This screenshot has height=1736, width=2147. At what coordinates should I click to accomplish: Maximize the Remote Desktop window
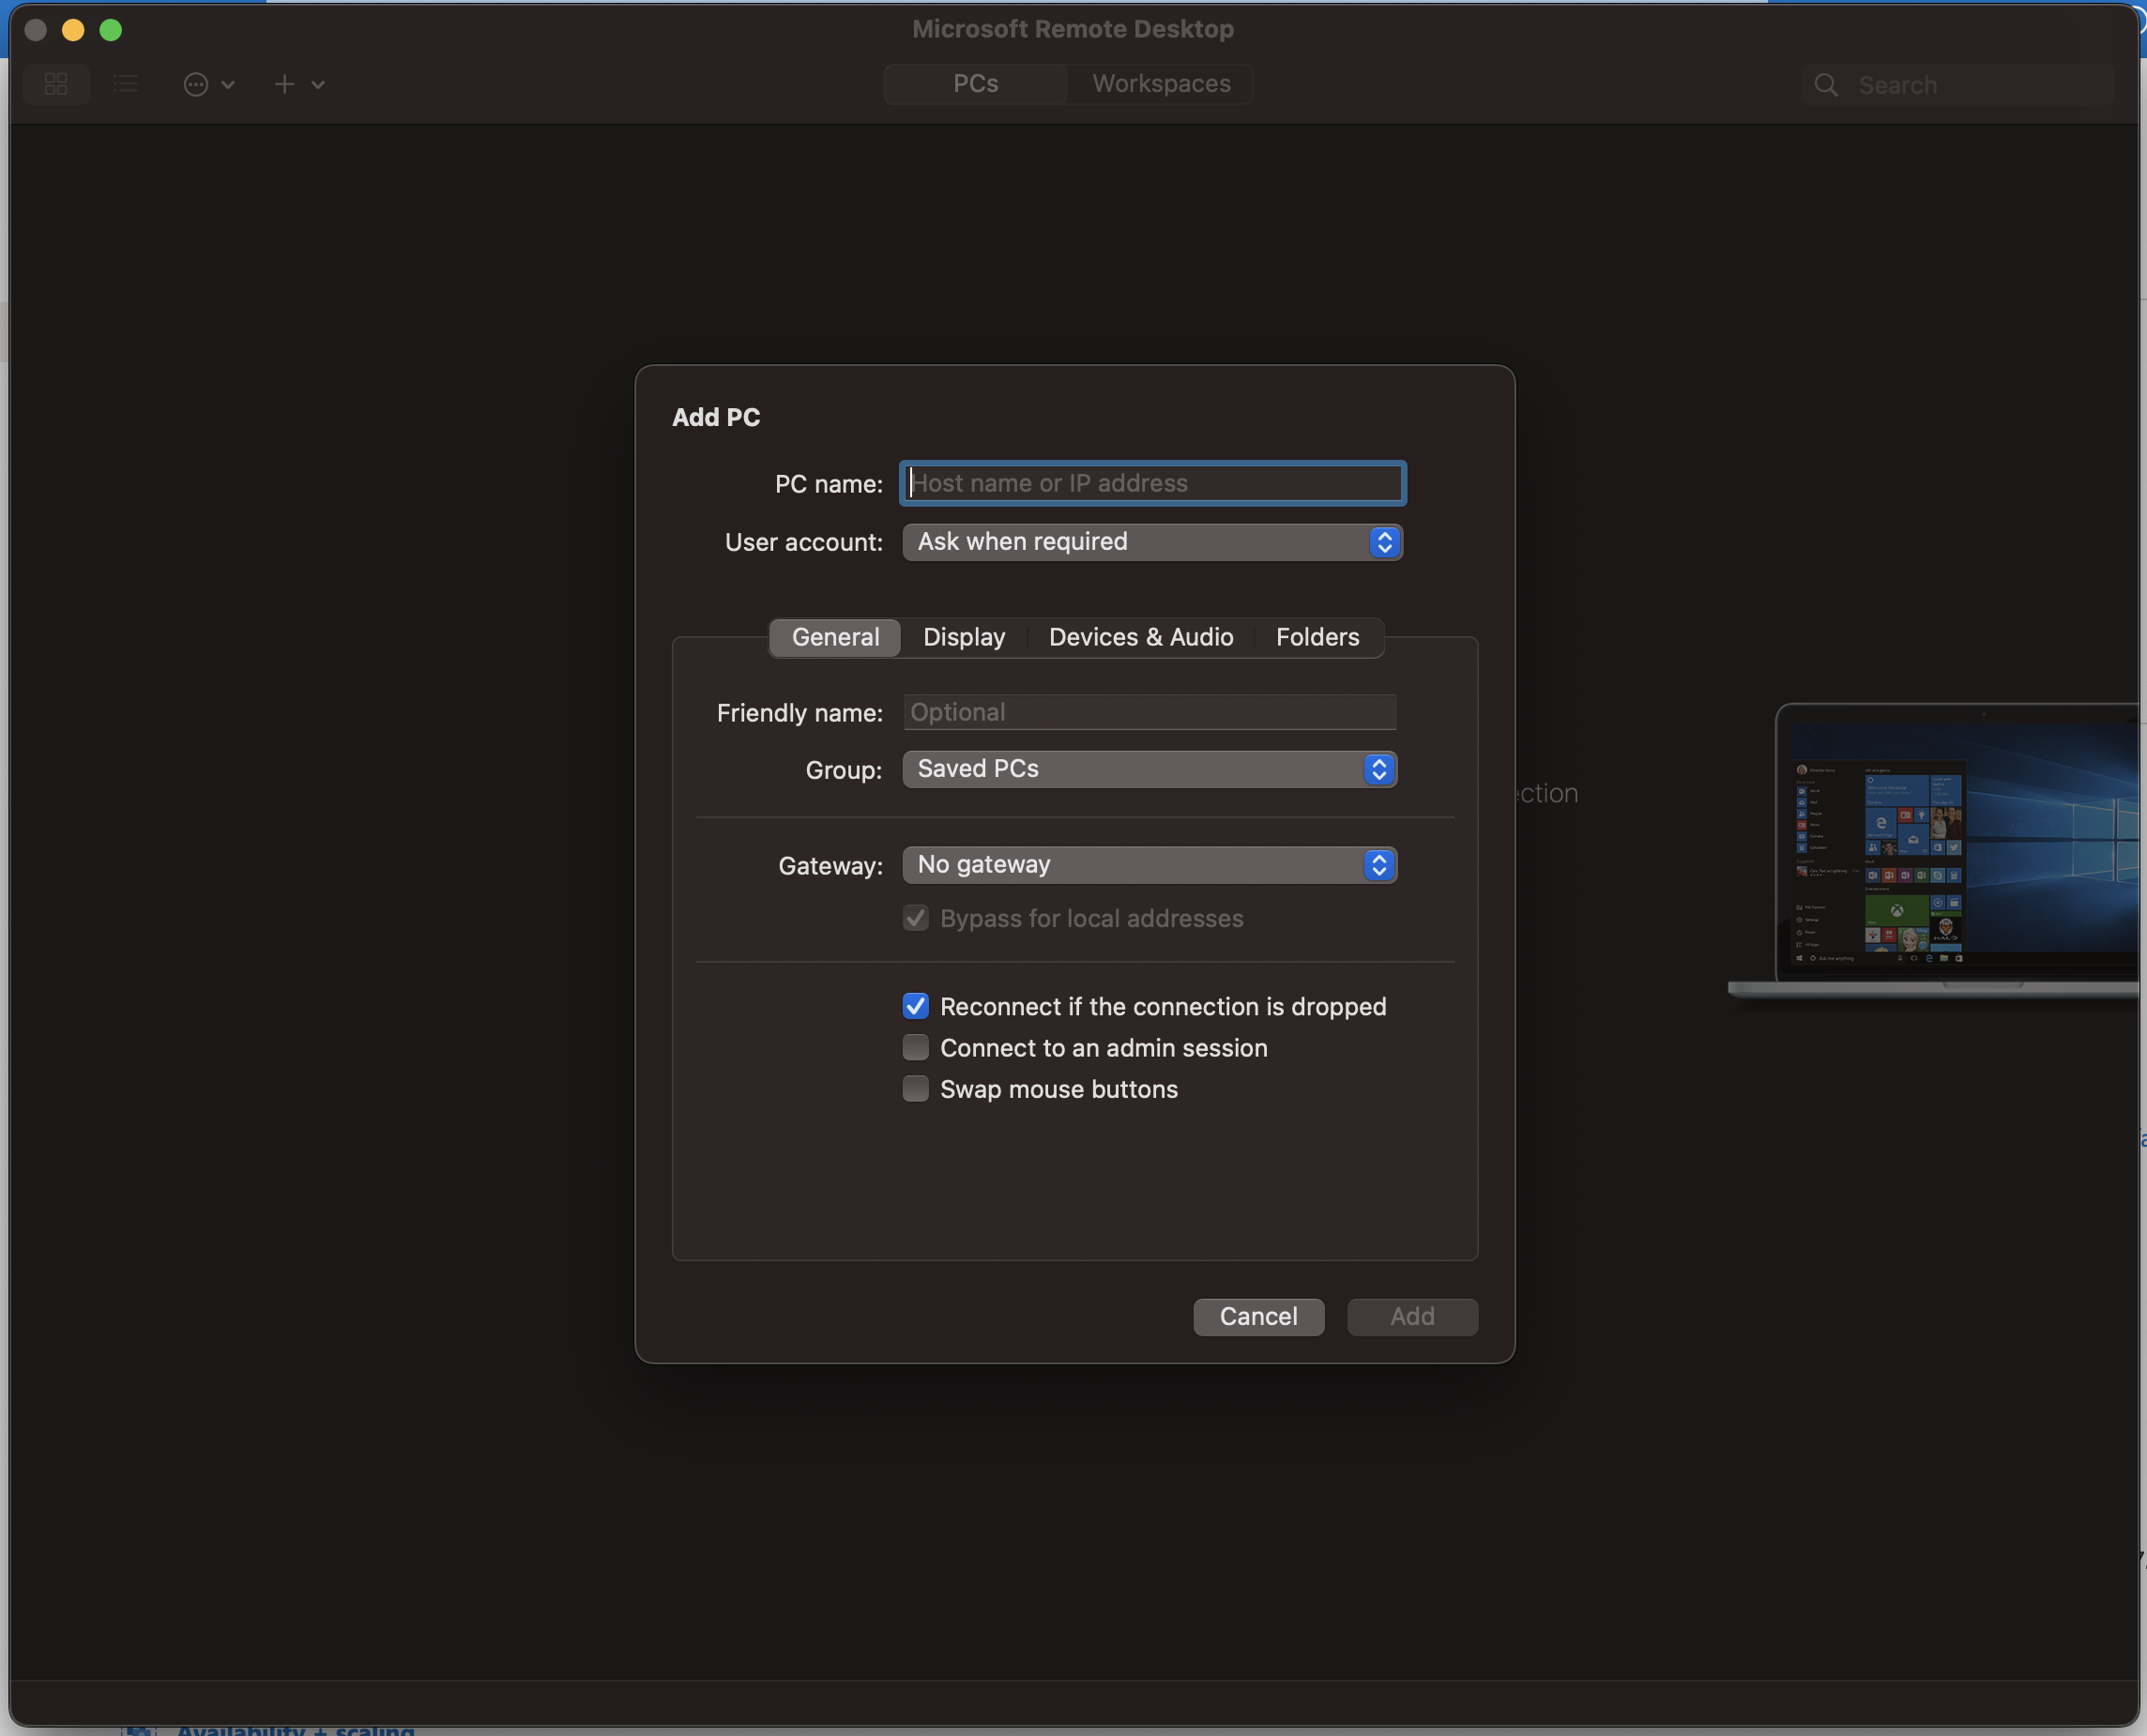[x=111, y=30]
